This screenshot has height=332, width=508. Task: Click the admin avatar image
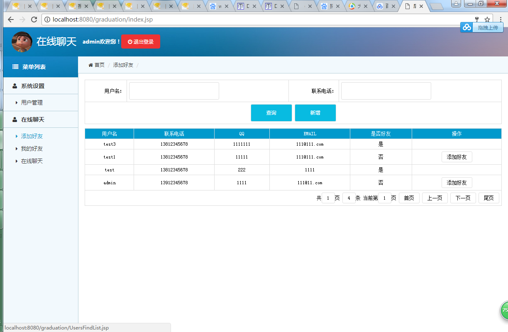point(22,41)
